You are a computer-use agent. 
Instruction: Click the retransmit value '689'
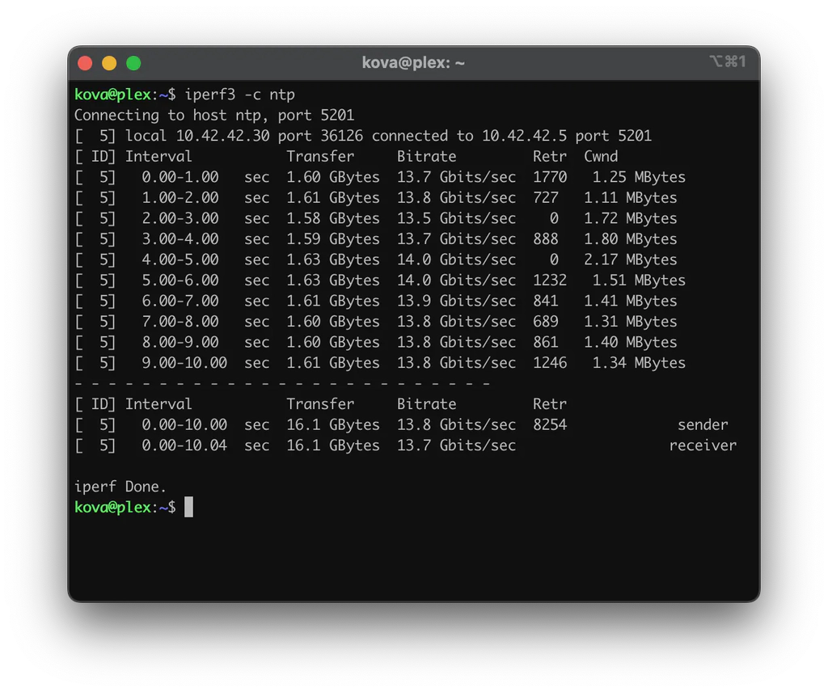546,322
